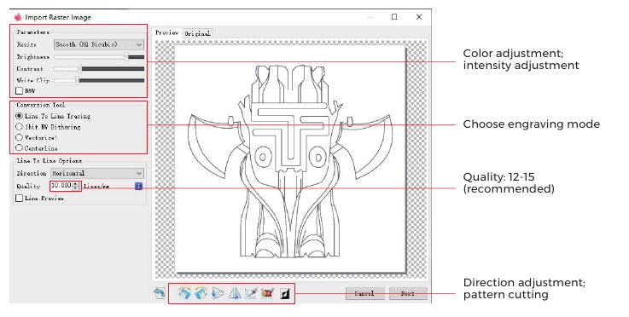Select the crop tool icon
629x317 pixels.
[251, 293]
